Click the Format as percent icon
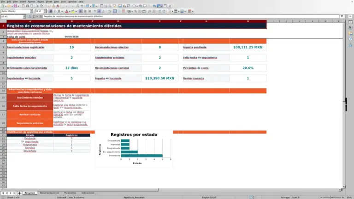This screenshot has height=199, width=354. point(136,11)
